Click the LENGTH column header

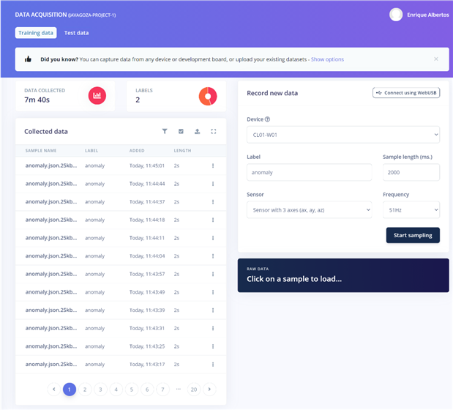pyautogui.click(x=182, y=151)
